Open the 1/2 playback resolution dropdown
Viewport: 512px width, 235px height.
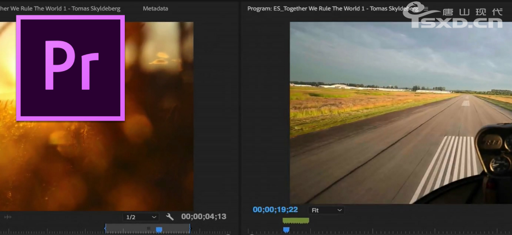coord(141,217)
